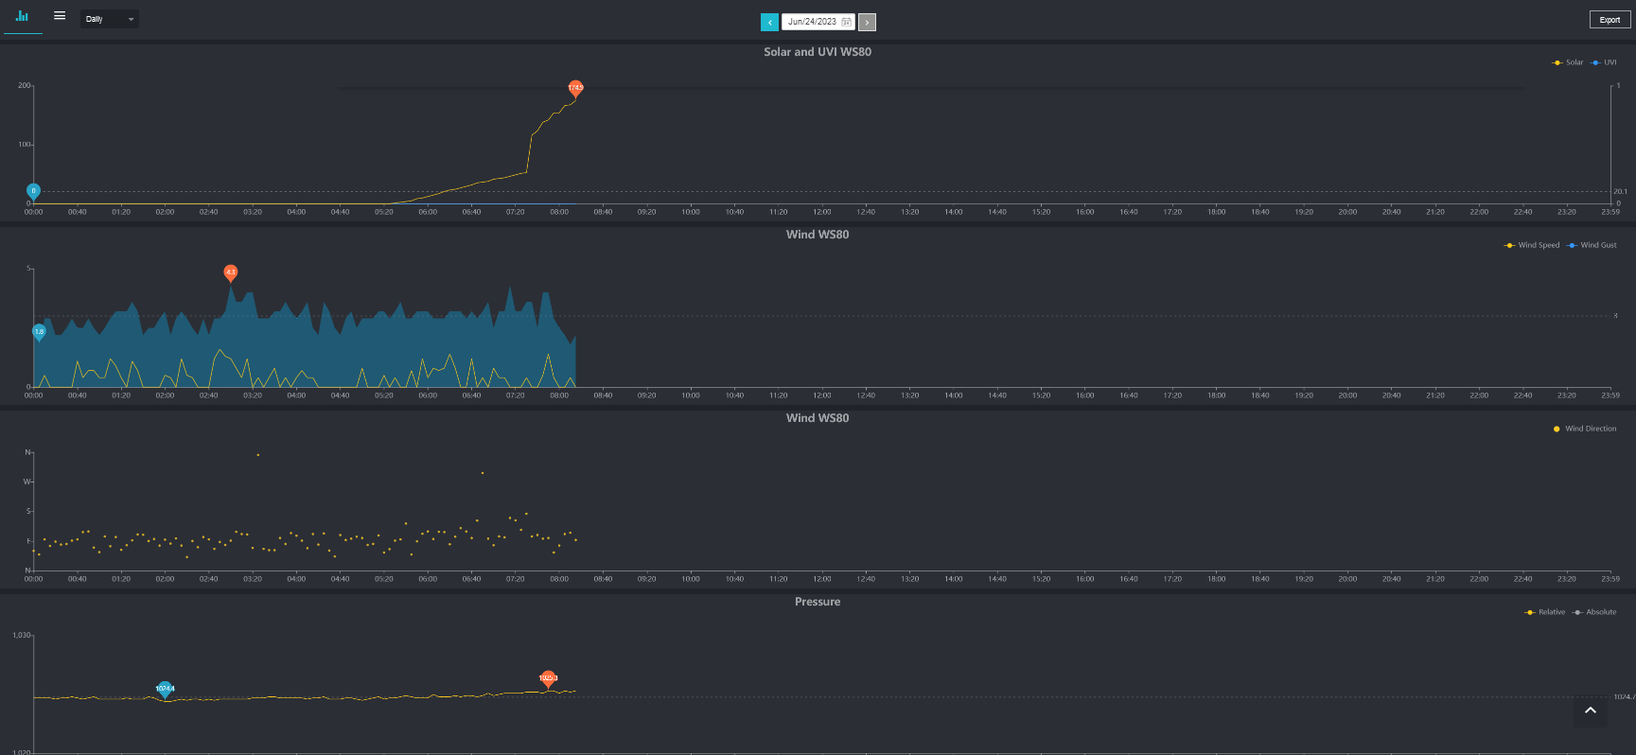Click the 1024.4 pressure minimum marker
This screenshot has width=1636, height=755.
pyautogui.click(x=165, y=689)
